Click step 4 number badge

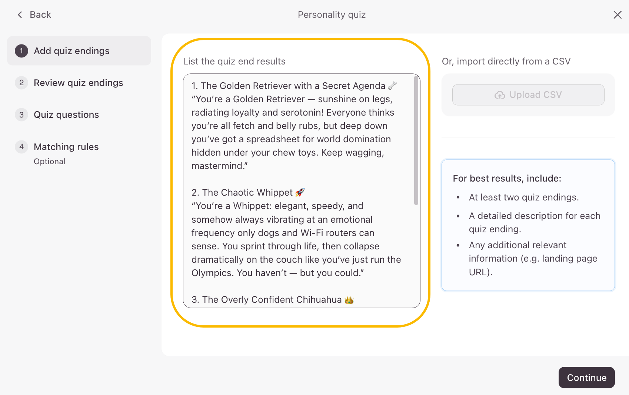[21, 147]
